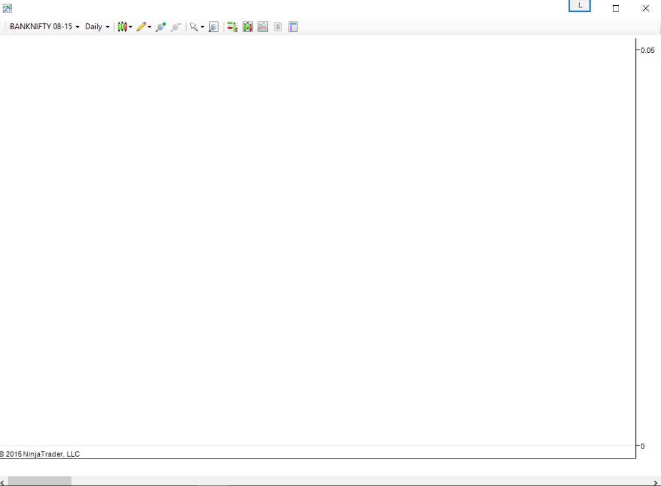Click the L link button in title bar
Screen dimensions: 661x486
tap(579, 6)
